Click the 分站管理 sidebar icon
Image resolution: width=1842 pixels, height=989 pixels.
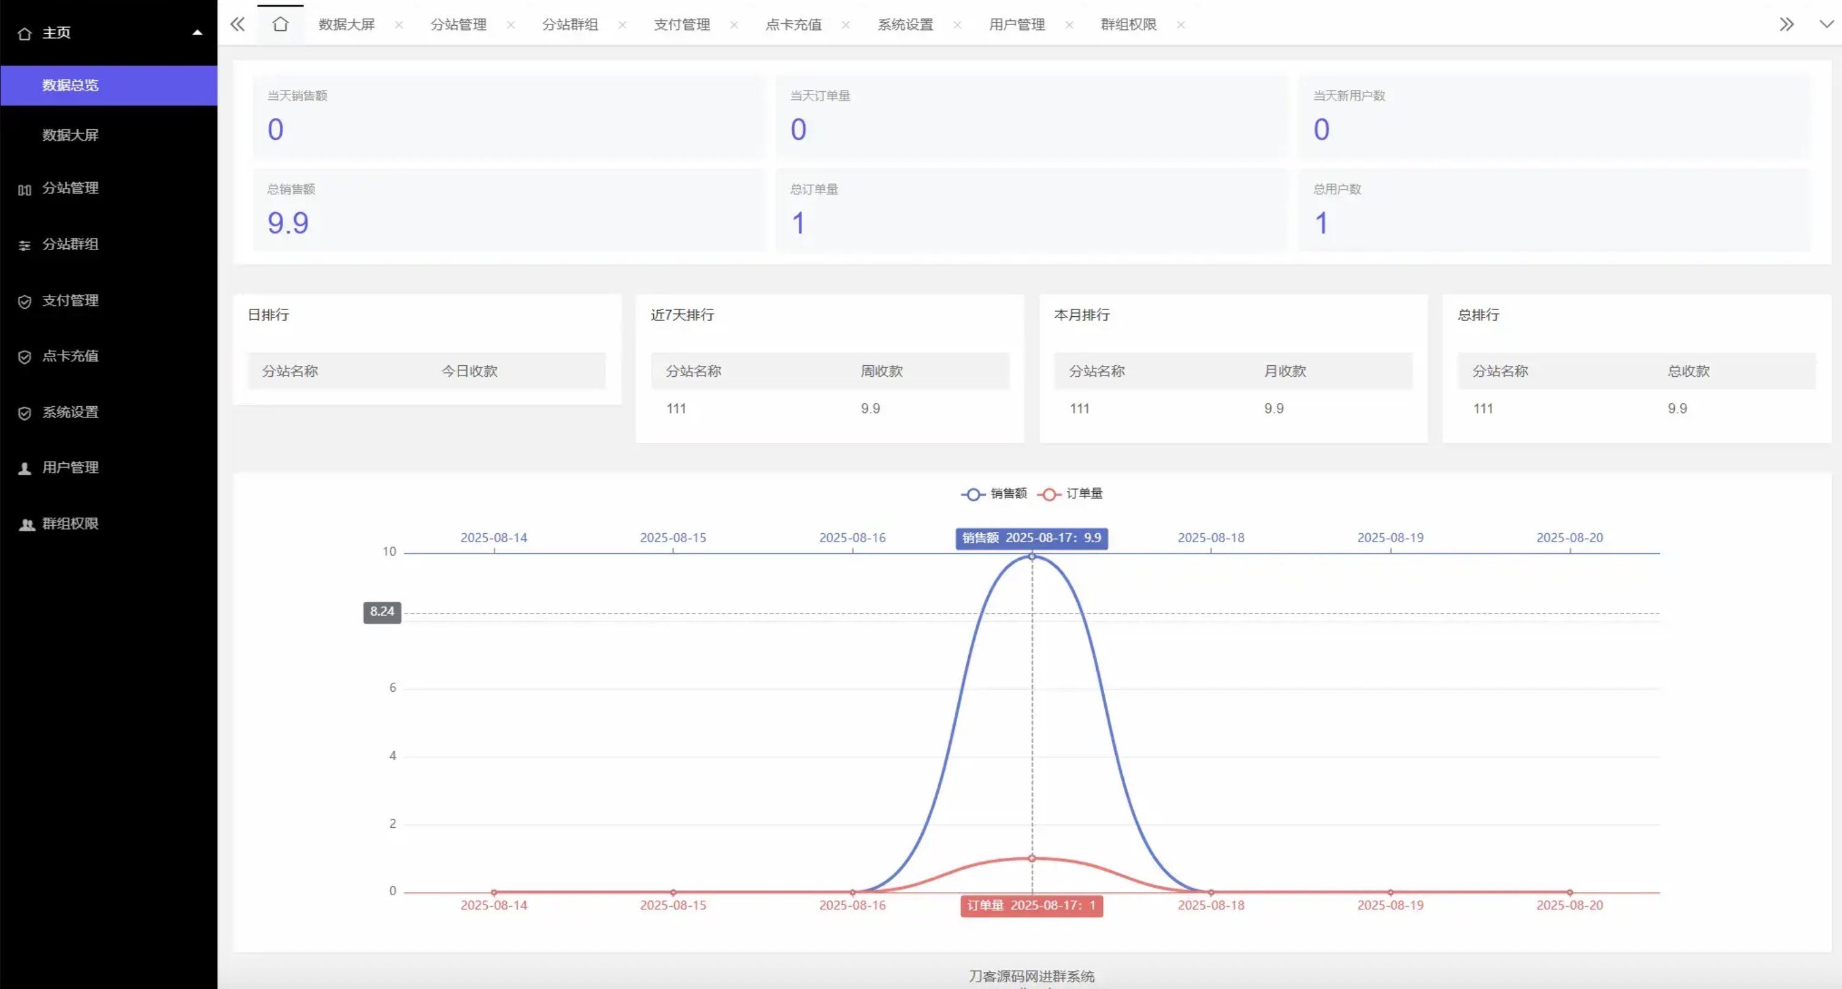pyautogui.click(x=25, y=189)
